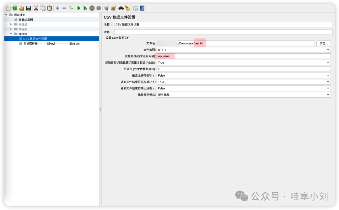Select 测试计划 tree node
Screen dimensions: 339x210
click(19, 15)
